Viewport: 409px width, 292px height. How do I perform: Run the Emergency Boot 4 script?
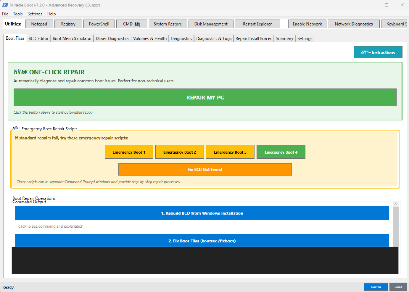click(281, 152)
